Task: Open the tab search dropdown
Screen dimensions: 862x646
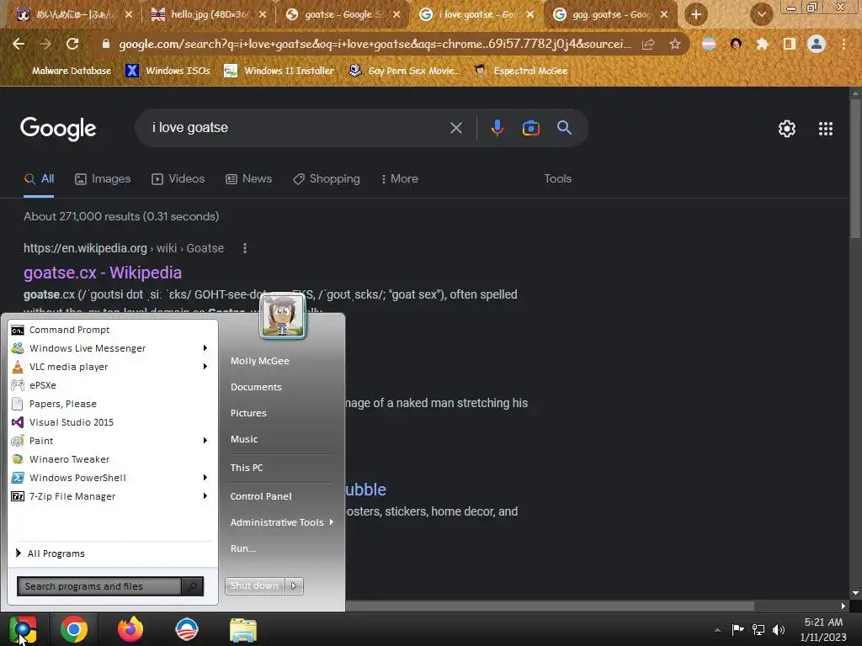Action: tap(761, 14)
